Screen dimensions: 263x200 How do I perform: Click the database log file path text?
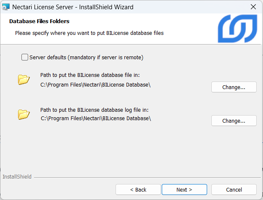(95, 118)
